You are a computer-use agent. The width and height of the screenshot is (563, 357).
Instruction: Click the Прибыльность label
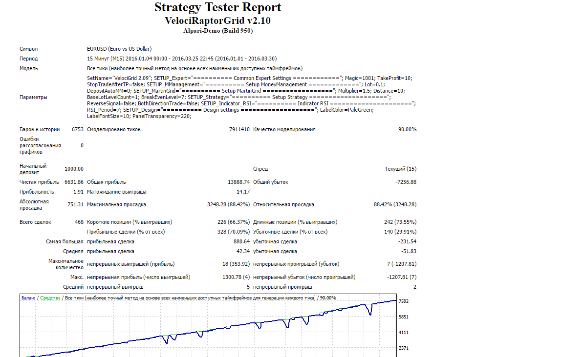pos(37,192)
